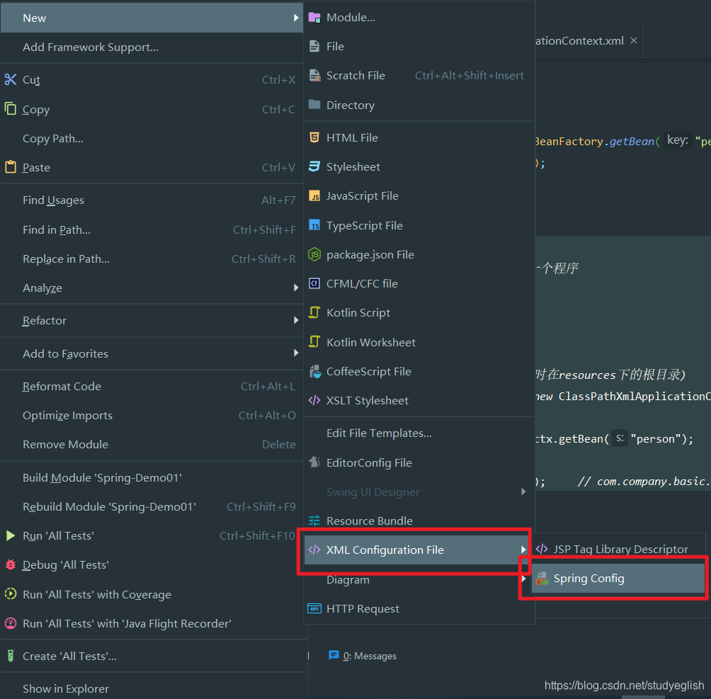Close the applicationContext.xml editor tab
The width and height of the screenshot is (711, 699).
(x=634, y=41)
